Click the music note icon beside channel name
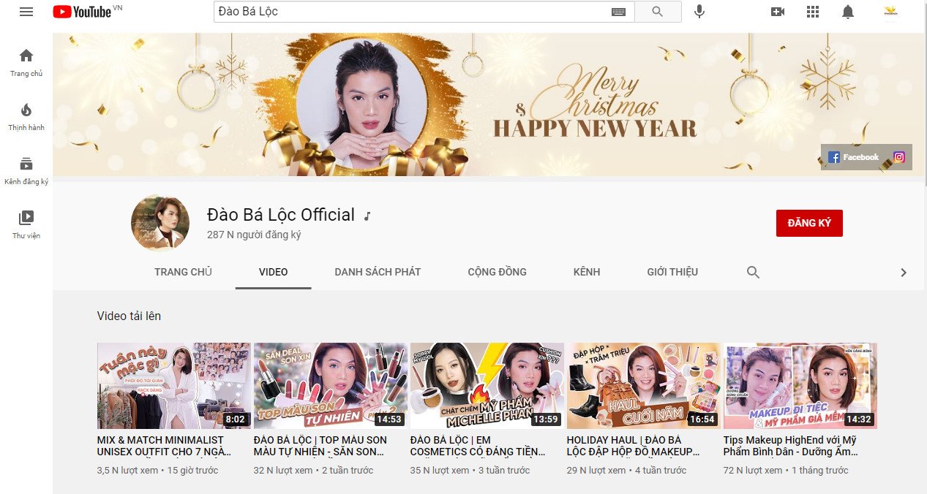 (x=367, y=216)
